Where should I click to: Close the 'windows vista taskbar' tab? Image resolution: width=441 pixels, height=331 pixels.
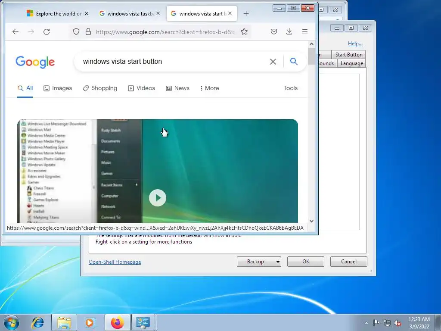[158, 13]
